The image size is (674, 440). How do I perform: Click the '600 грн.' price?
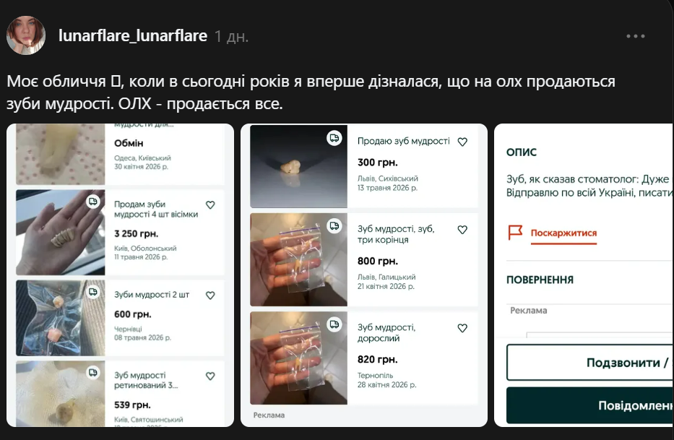132,314
